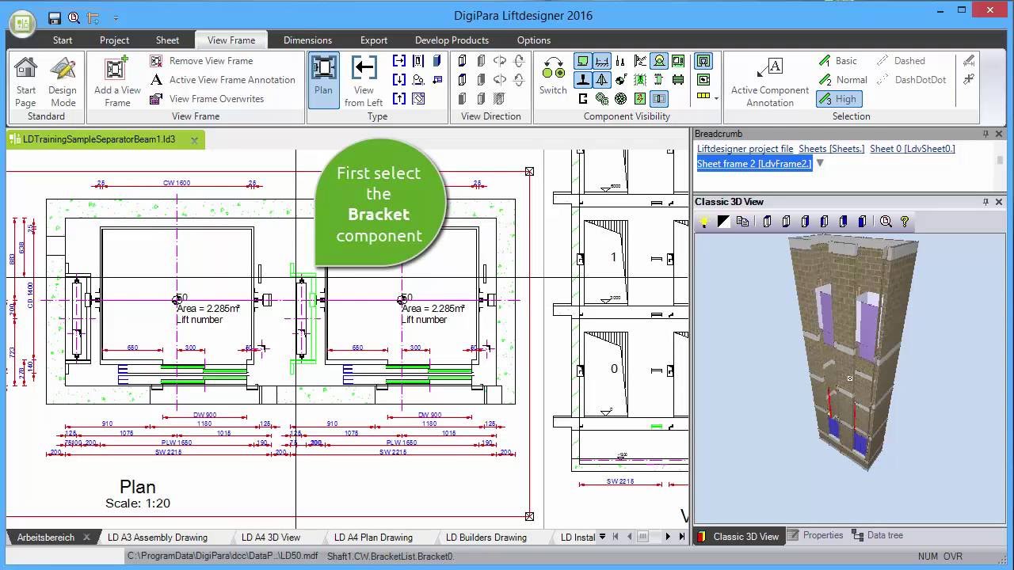Enter Design Mode
Image resolution: width=1014 pixels, height=570 pixels.
click(x=63, y=82)
